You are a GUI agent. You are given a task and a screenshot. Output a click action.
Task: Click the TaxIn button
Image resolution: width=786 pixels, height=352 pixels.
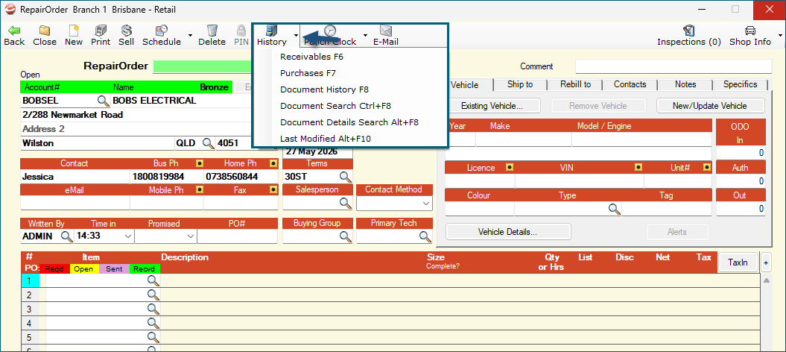(x=738, y=263)
